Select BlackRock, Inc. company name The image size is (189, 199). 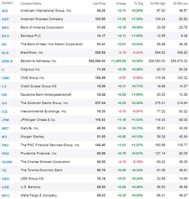(x=32, y=53)
